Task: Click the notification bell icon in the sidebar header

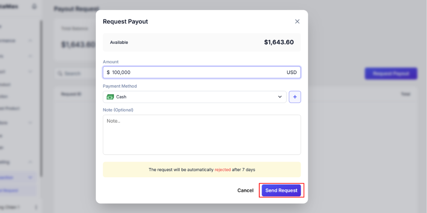Action: point(34,6)
